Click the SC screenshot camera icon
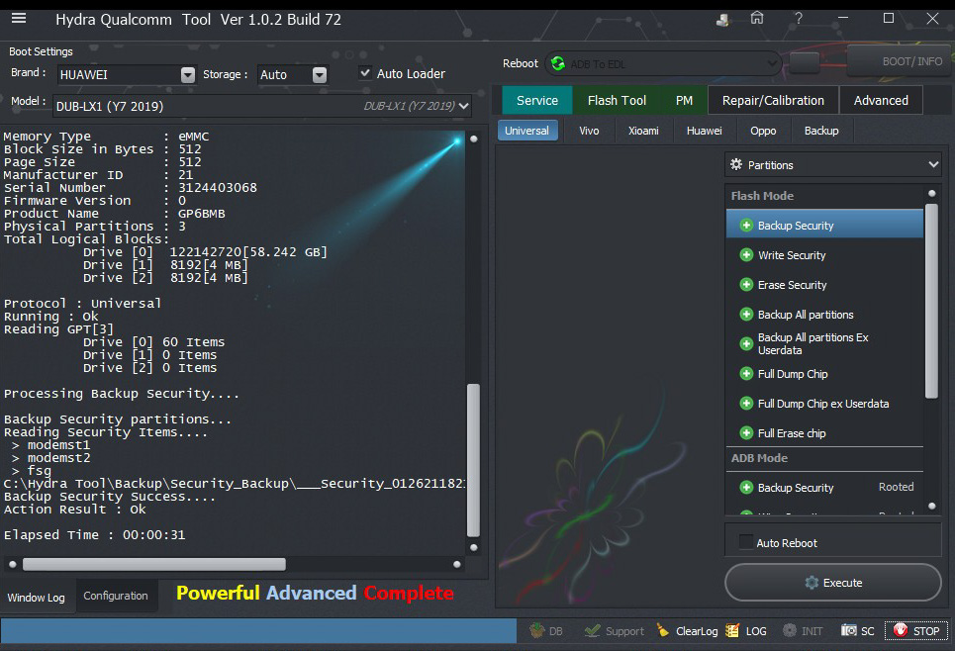 pos(858,630)
